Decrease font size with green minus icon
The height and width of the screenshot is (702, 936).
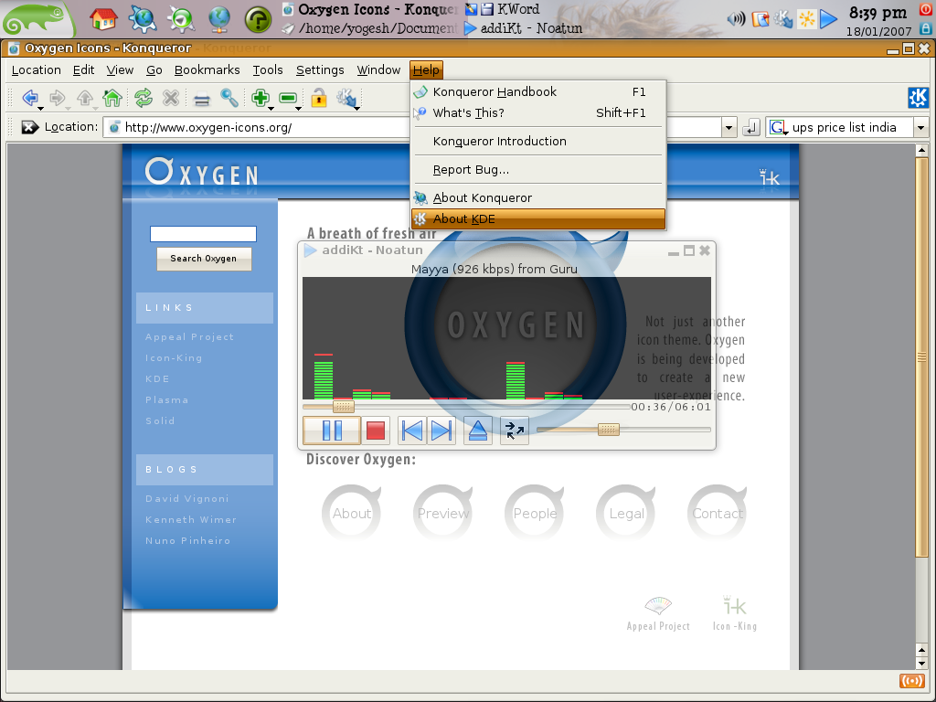(x=288, y=97)
